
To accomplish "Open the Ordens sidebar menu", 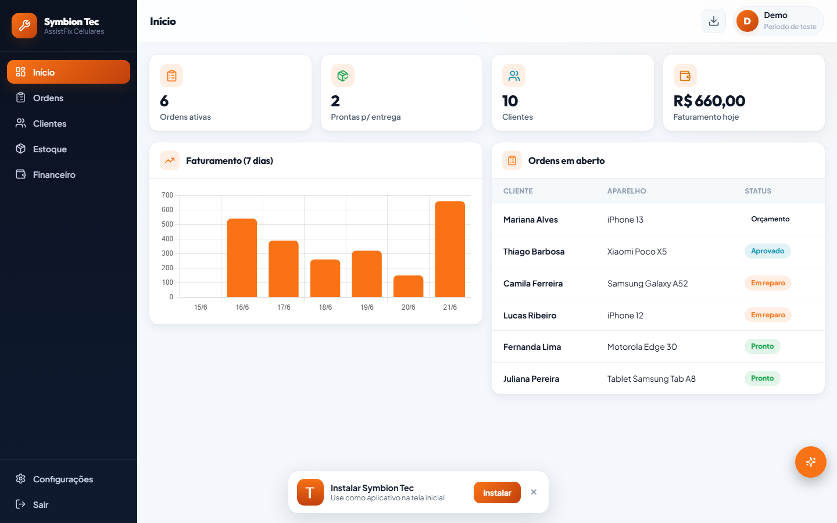I will (x=69, y=98).
